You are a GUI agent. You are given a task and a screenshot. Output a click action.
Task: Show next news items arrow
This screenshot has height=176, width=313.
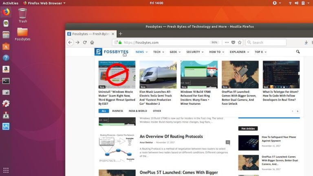298,111
